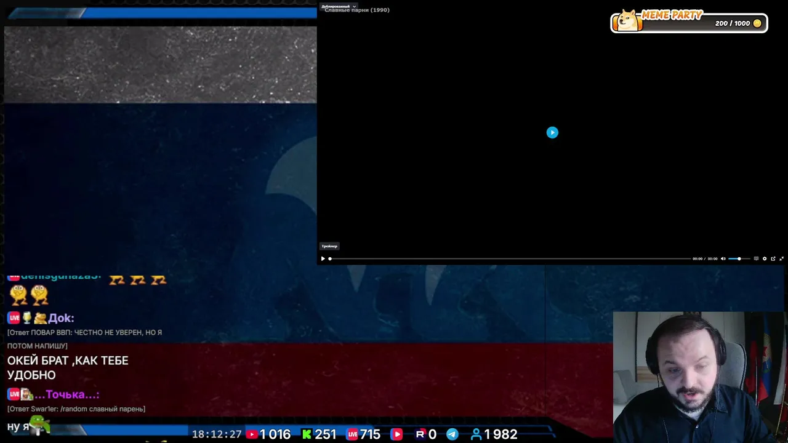Viewport: 788px width, 443px height.
Task: Click the Telegram icon in the status bar
Action: (452, 434)
